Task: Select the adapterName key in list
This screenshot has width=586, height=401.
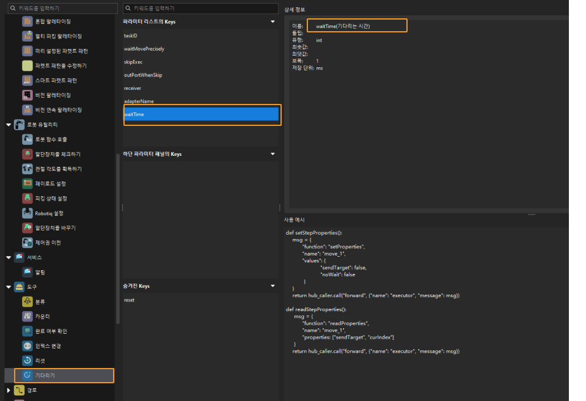Action: [139, 101]
